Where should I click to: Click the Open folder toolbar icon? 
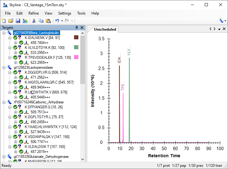(x=11, y=21)
